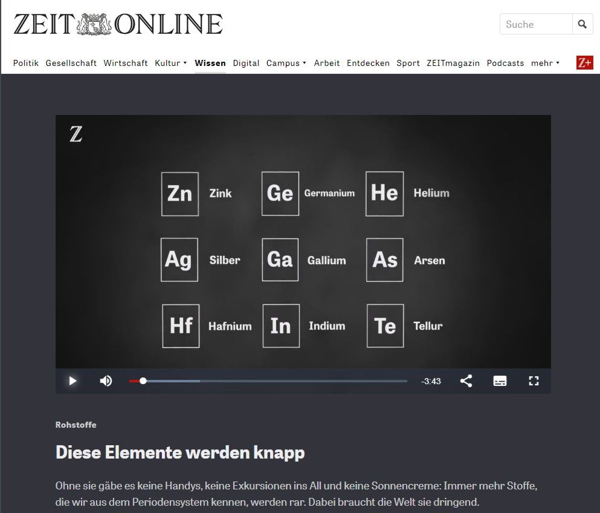Image resolution: width=600 pixels, height=513 pixels.
Task: Switch the video to fullscreen
Action: pos(534,381)
